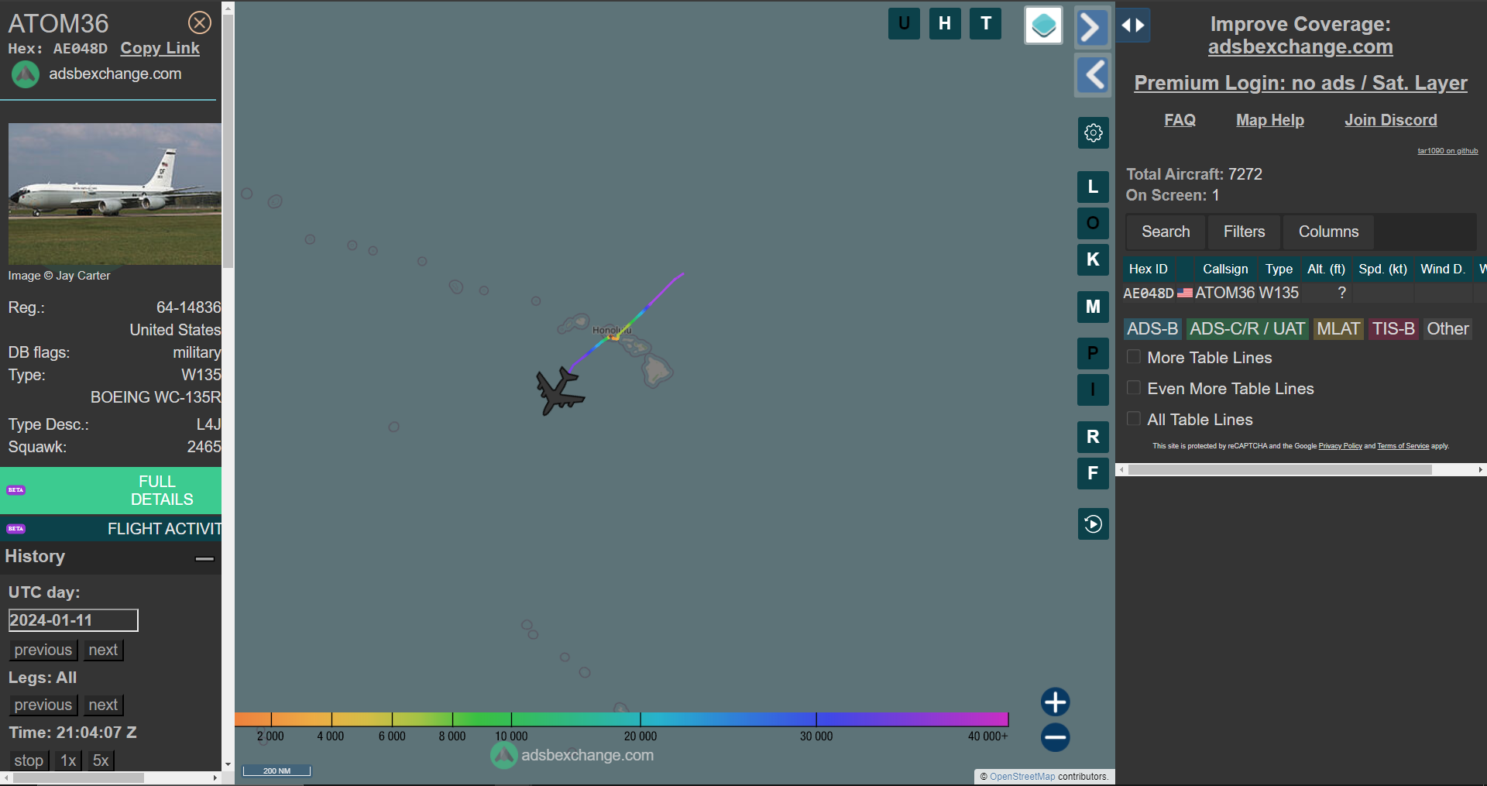The height and width of the screenshot is (786, 1487).
Task: Set playback speed to 1x
Action: click(x=68, y=760)
